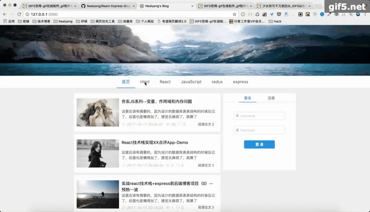The height and width of the screenshot is (212, 370).
Task: Switch to the 注册 register tab
Action: [271, 98]
